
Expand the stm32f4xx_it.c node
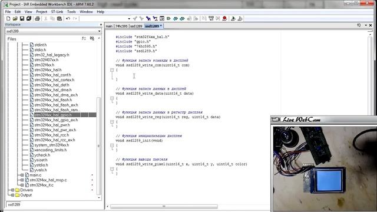click(x=22, y=185)
